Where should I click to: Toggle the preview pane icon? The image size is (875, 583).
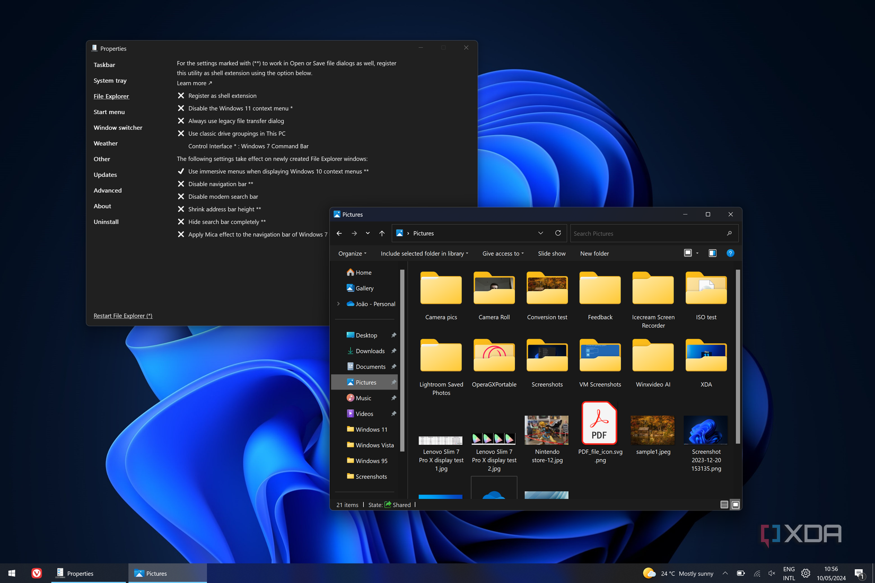[712, 253]
